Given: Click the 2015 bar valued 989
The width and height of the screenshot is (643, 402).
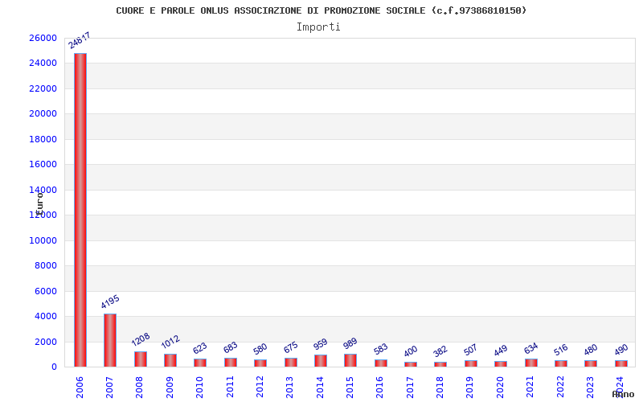Looking at the screenshot, I should (350, 360).
